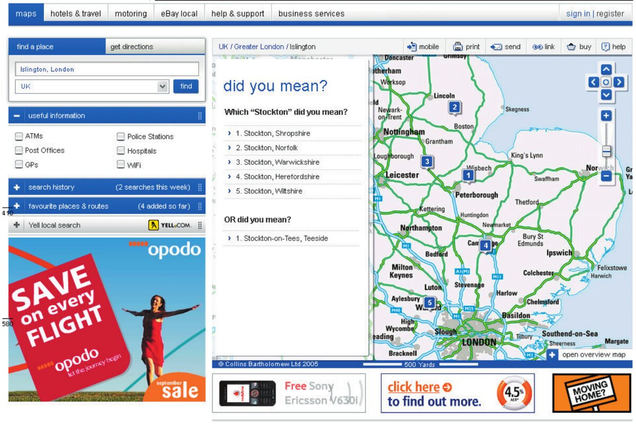The image size is (636, 424).
Task: Click the 4.5% click here banner
Action: (458, 393)
